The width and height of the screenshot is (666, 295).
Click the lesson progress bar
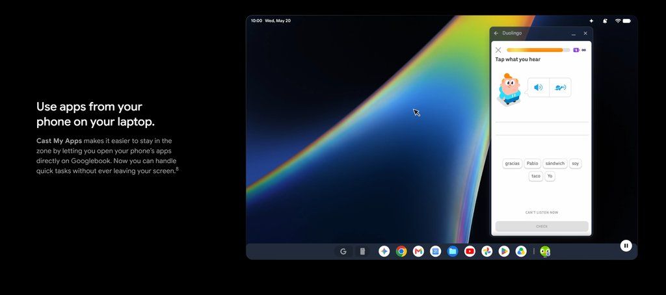[538, 50]
